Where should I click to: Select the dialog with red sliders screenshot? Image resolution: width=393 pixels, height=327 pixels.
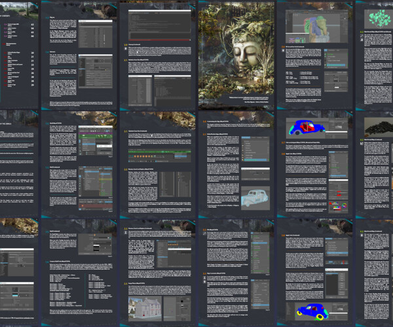(x=339, y=190)
